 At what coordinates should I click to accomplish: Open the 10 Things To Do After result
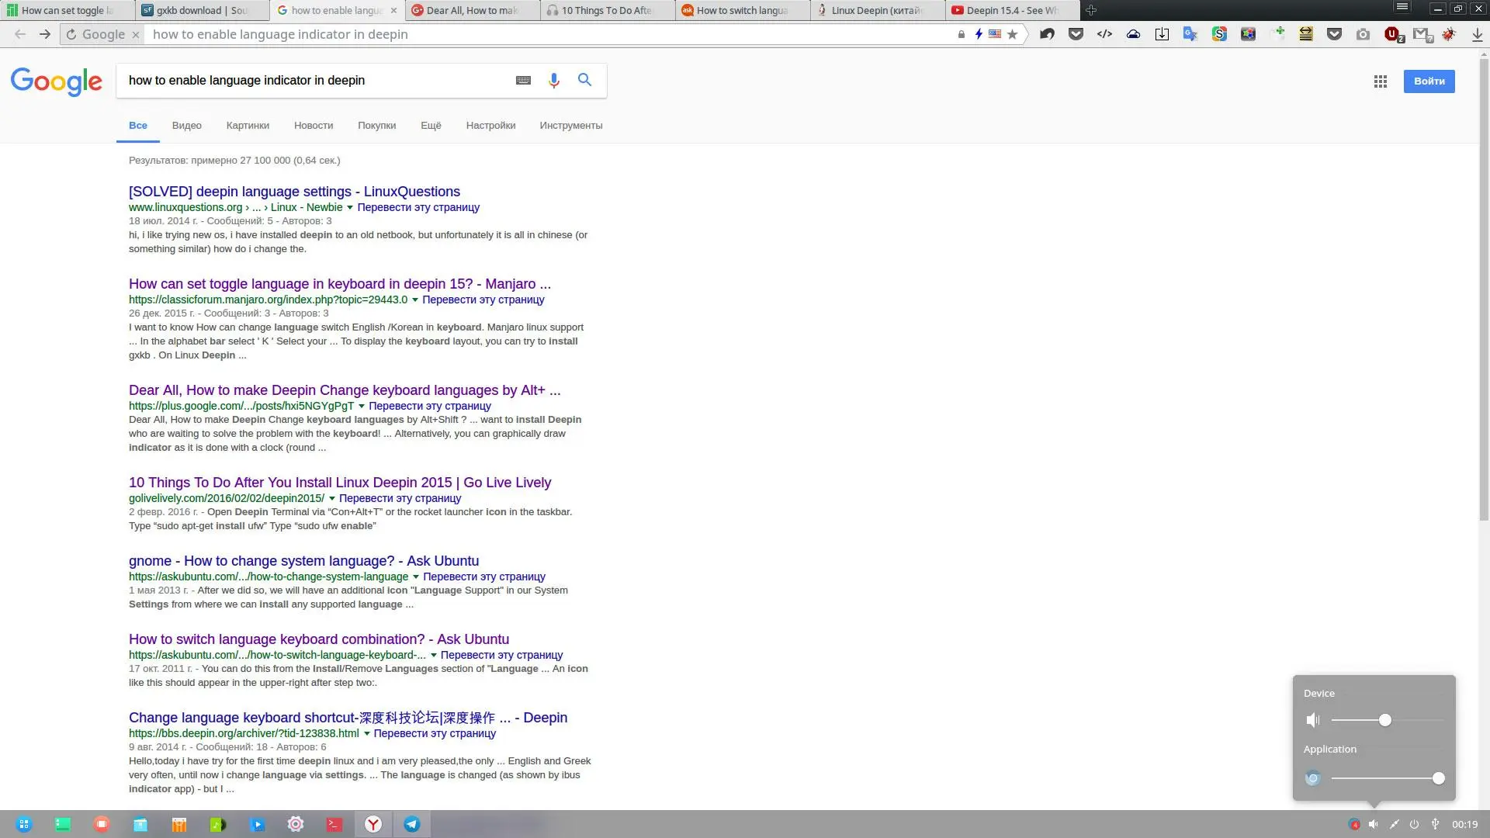point(340,483)
